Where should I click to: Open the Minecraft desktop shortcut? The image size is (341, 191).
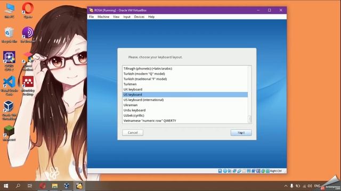click(10, 134)
